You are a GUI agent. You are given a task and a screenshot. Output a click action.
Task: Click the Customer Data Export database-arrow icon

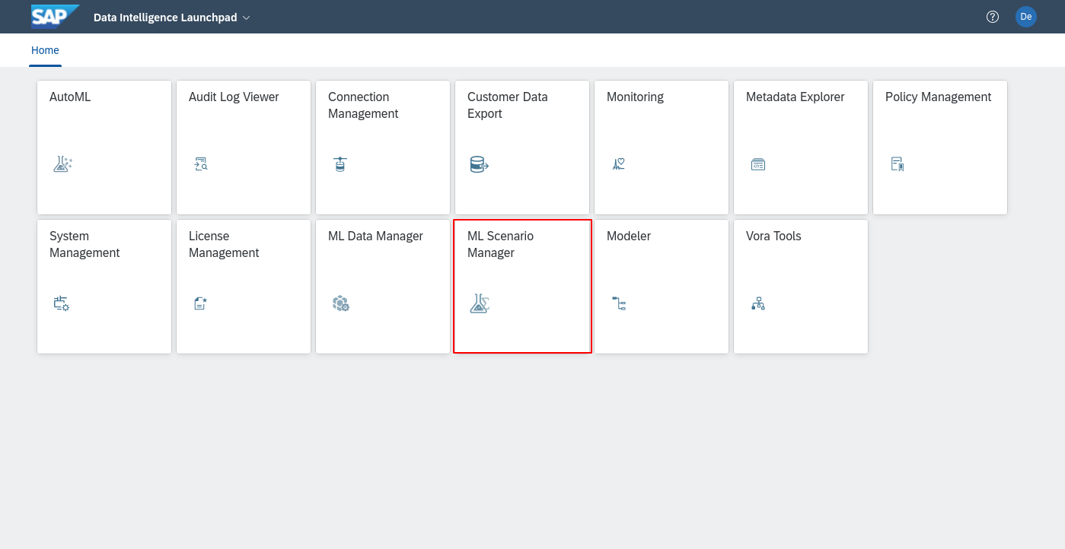point(479,164)
